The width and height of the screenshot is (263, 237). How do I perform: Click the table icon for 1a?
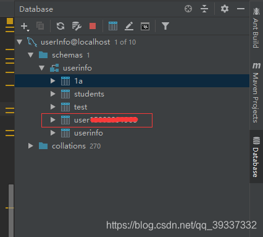coord(65,81)
